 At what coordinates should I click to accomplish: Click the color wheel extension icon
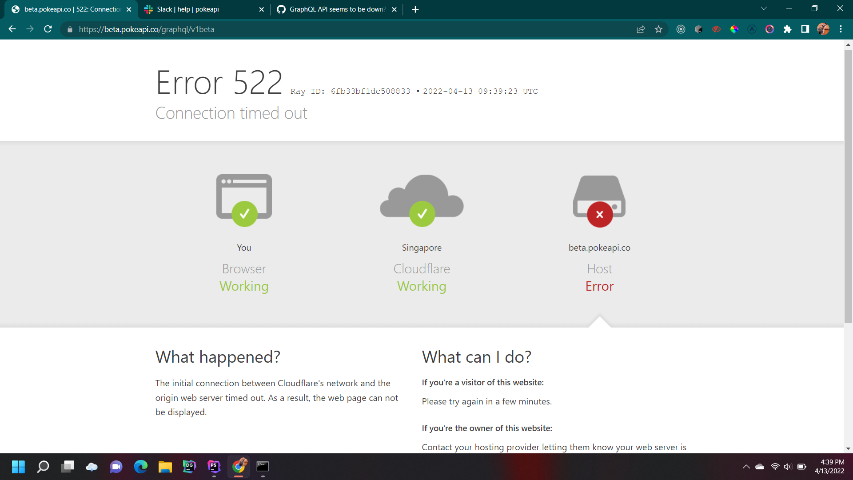733,29
